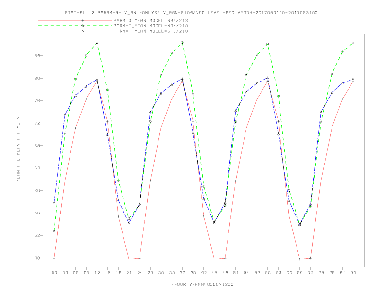
Task: Click the plus marker on red legend line
Action: tap(83, 20)
